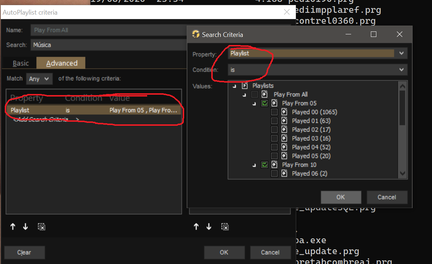
Task: Check the Play From All checkbox
Action: pos(254,94)
